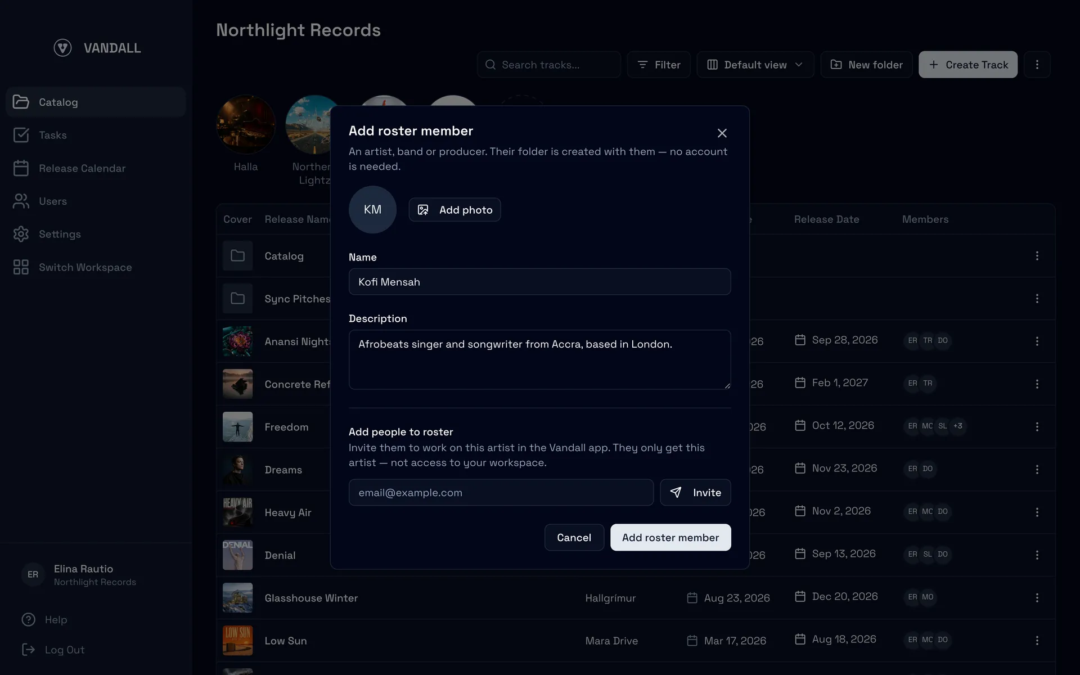1080x675 pixels.
Task: Click the Dec 20, 2026 release date
Action: tap(836, 596)
